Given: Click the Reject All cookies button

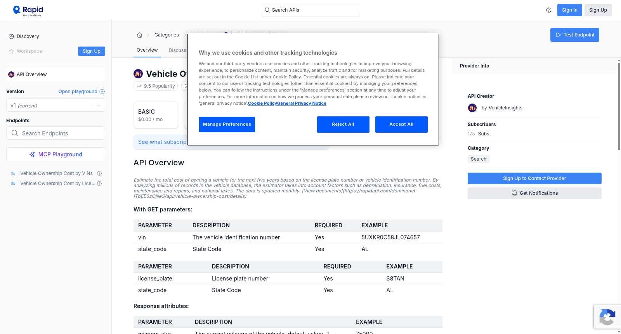Looking at the screenshot, I should pos(343,125).
